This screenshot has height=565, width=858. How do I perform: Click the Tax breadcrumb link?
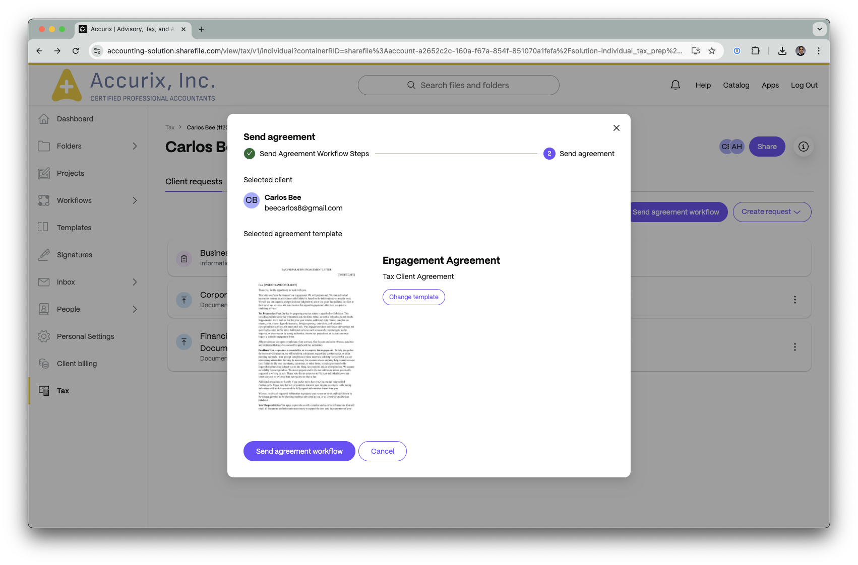coord(170,127)
